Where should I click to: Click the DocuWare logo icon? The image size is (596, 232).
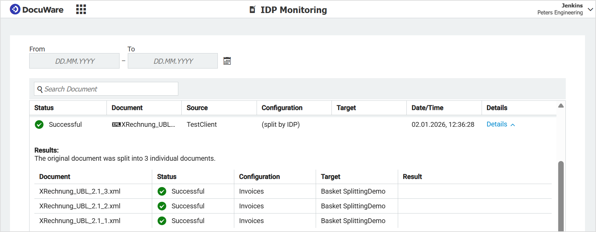tap(15, 9)
